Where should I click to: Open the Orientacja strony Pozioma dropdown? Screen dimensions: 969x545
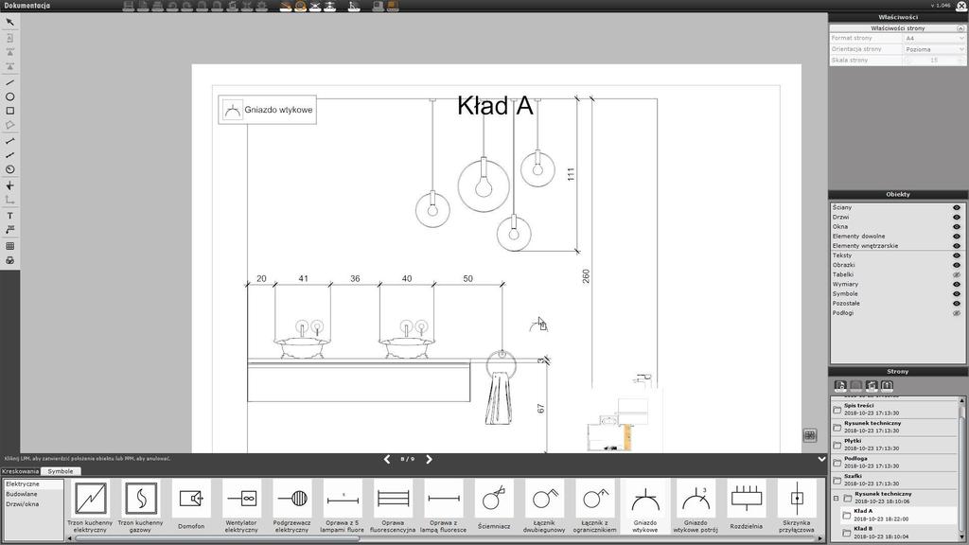click(x=934, y=49)
